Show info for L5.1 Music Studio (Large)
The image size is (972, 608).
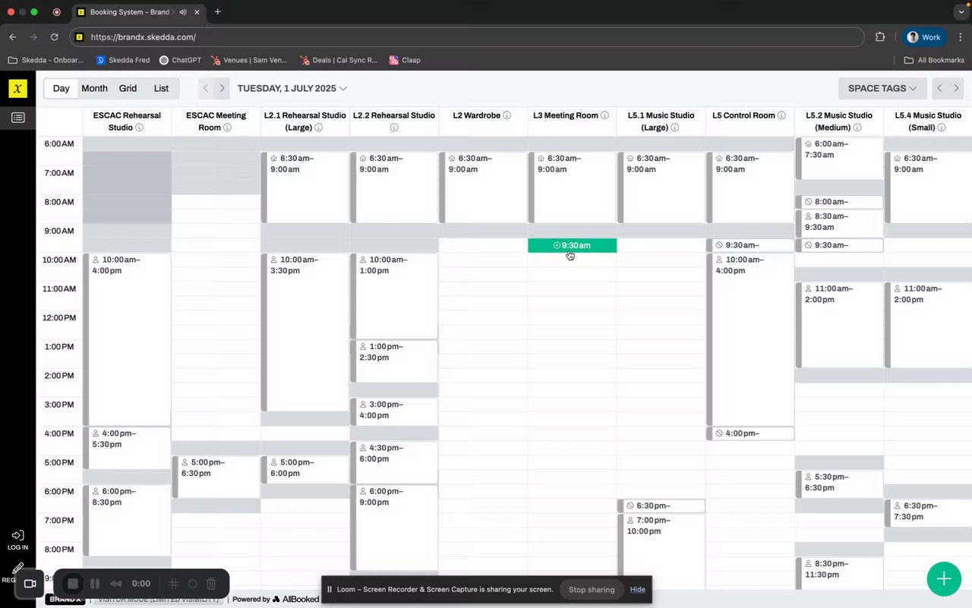674,128
